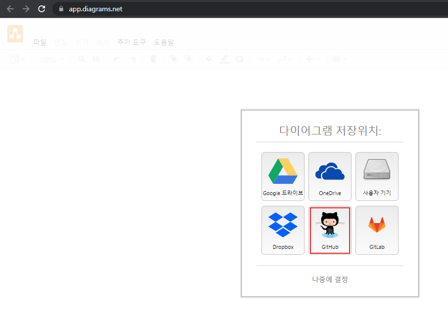
Task: Open the line color pencil tool
Action: point(225,59)
